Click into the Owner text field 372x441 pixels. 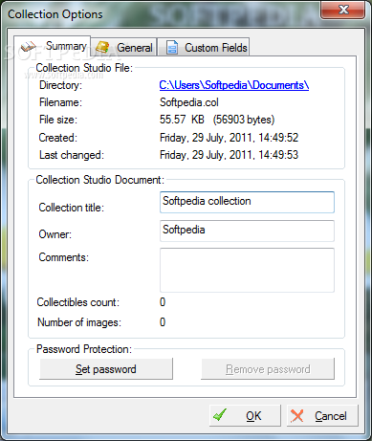(x=247, y=231)
